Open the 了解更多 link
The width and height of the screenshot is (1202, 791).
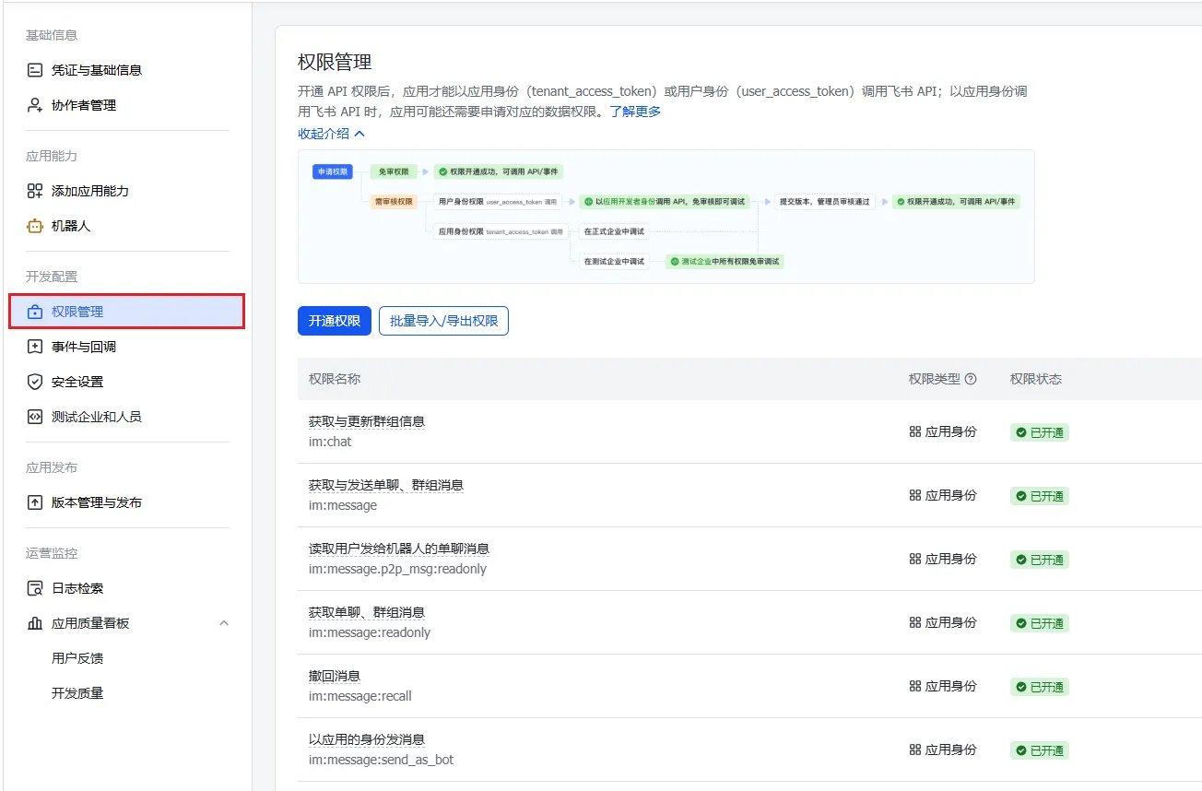pyautogui.click(x=635, y=112)
